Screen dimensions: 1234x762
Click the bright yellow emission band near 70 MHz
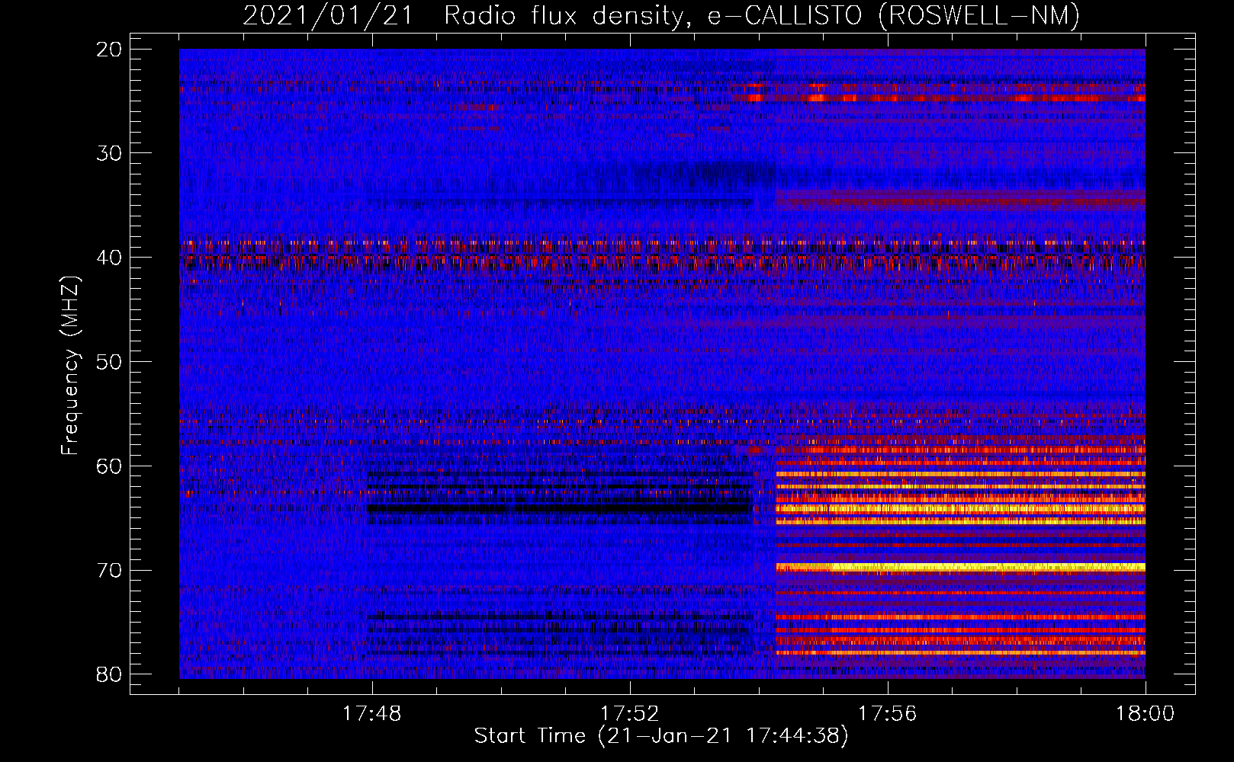[961, 567]
